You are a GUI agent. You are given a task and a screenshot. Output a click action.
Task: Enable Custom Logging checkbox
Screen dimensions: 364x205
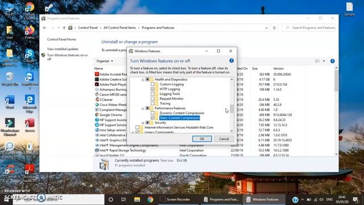click(x=152, y=84)
